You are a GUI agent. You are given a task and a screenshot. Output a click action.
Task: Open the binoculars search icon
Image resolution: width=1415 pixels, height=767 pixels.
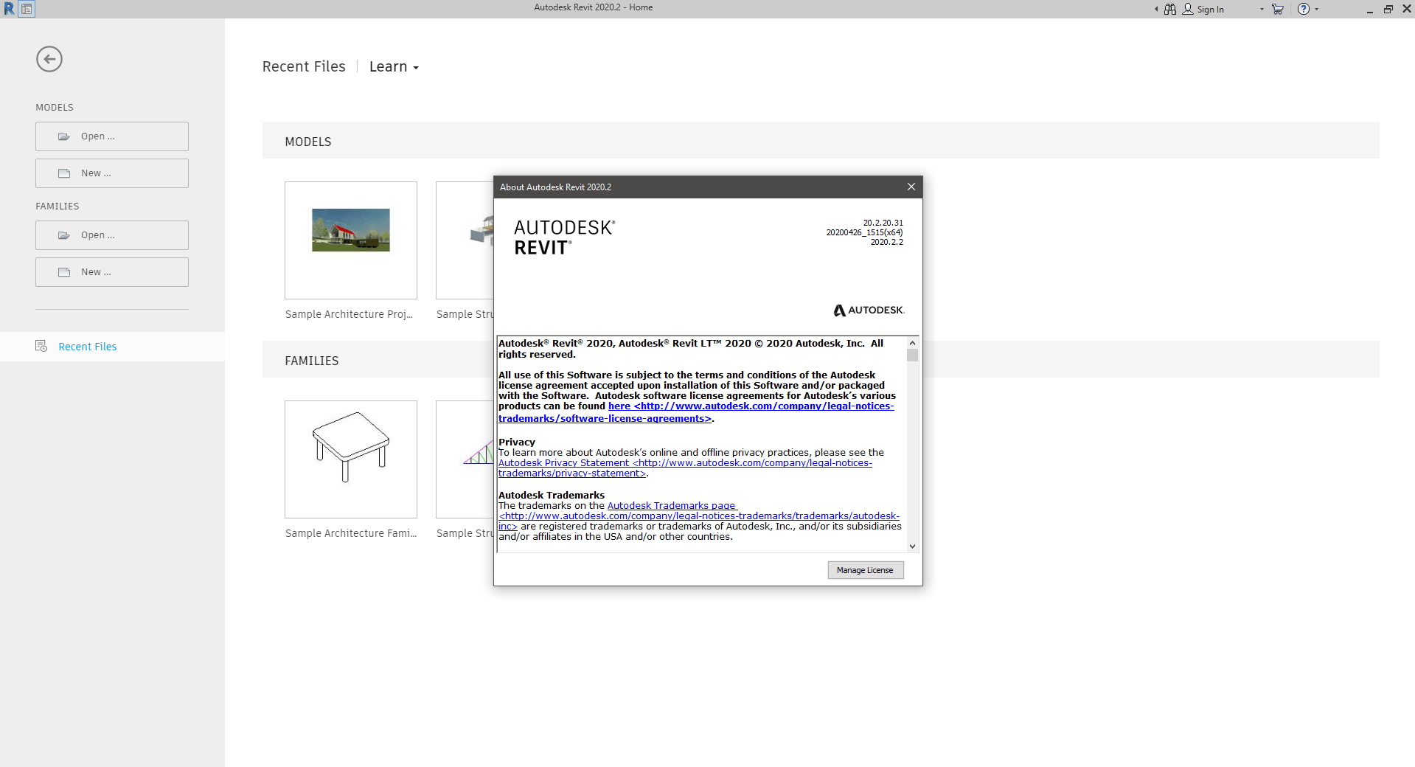pos(1170,10)
